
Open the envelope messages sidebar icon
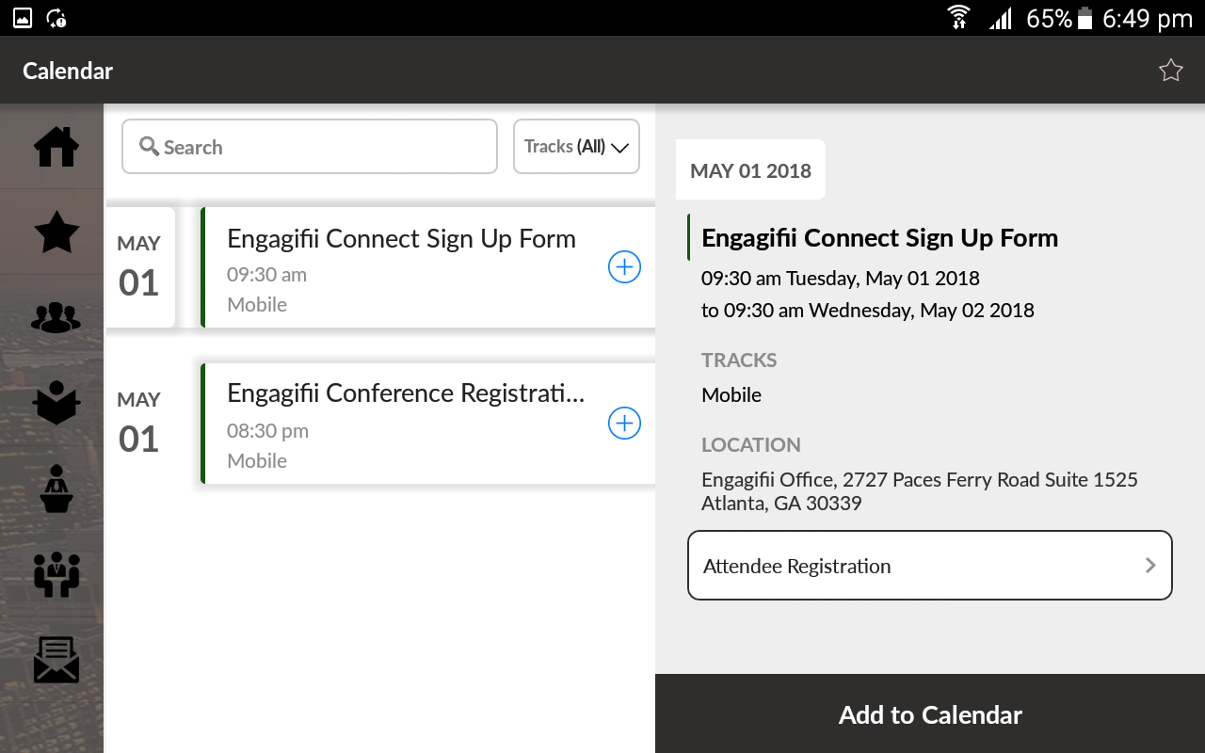coord(56,660)
